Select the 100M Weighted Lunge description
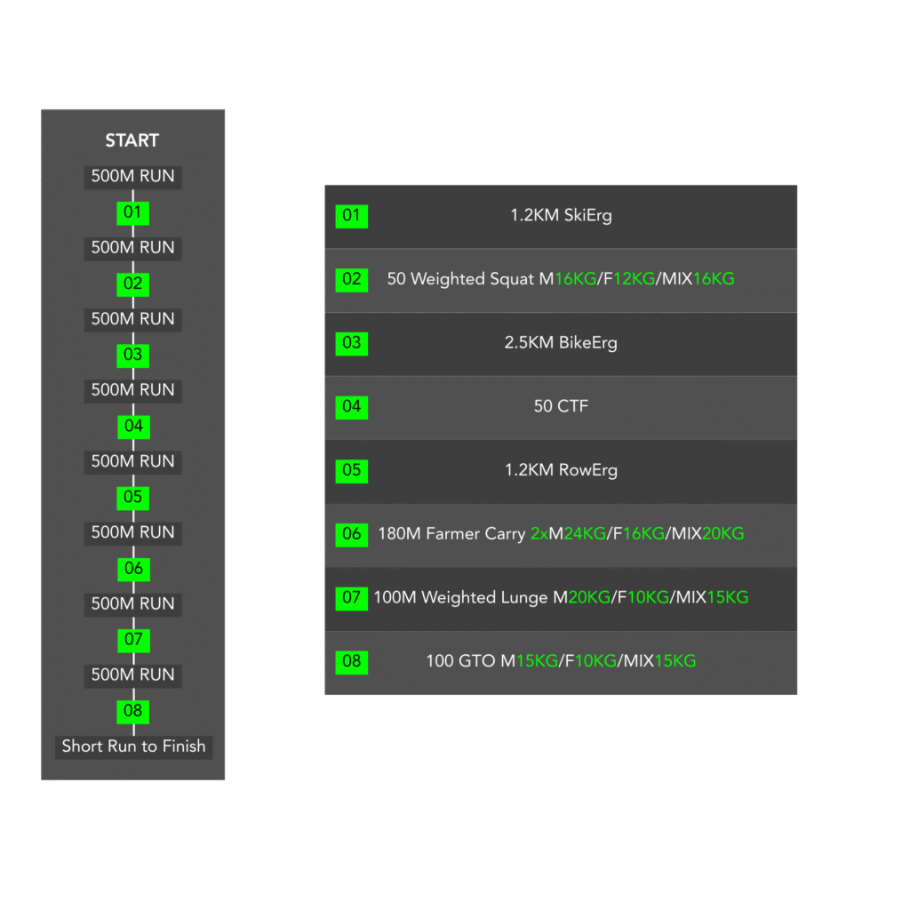The width and height of the screenshot is (910, 910). [561, 597]
